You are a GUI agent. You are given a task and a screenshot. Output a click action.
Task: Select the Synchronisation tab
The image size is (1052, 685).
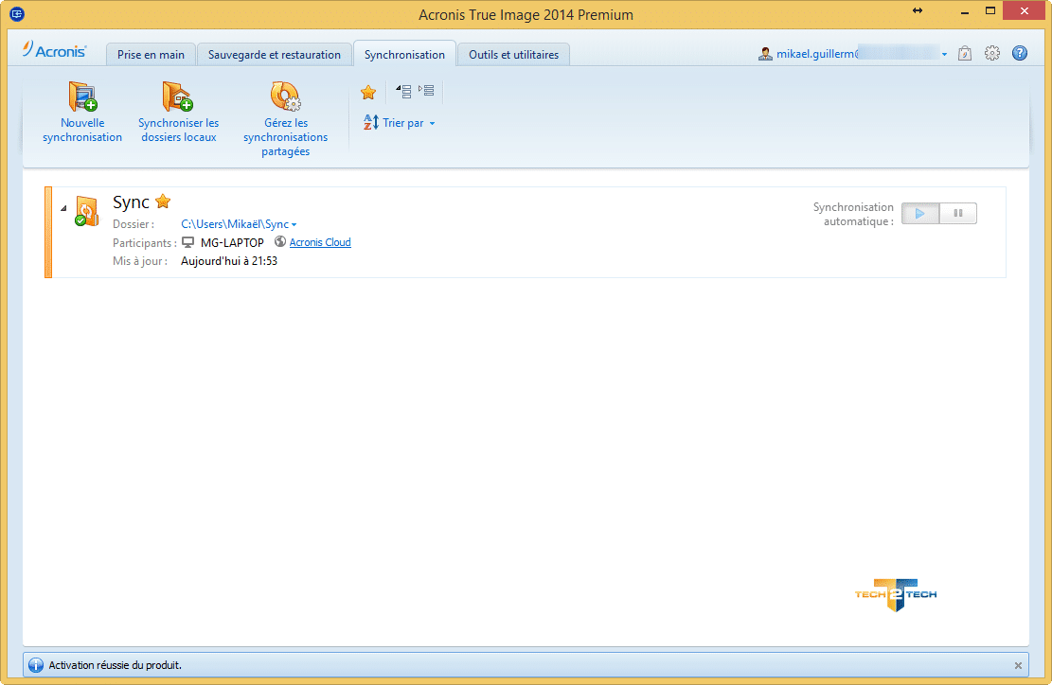click(404, 54)
